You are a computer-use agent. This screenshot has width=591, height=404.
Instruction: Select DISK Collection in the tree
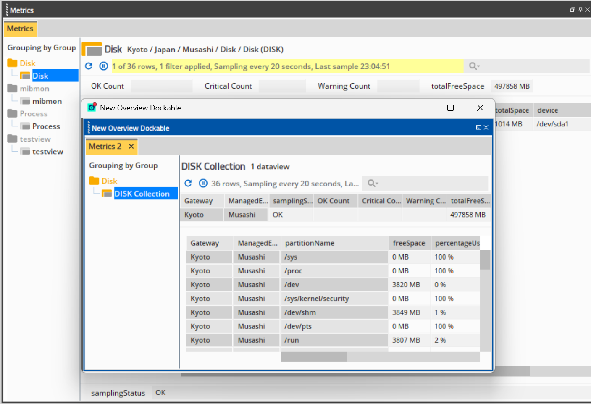[142, 194]
